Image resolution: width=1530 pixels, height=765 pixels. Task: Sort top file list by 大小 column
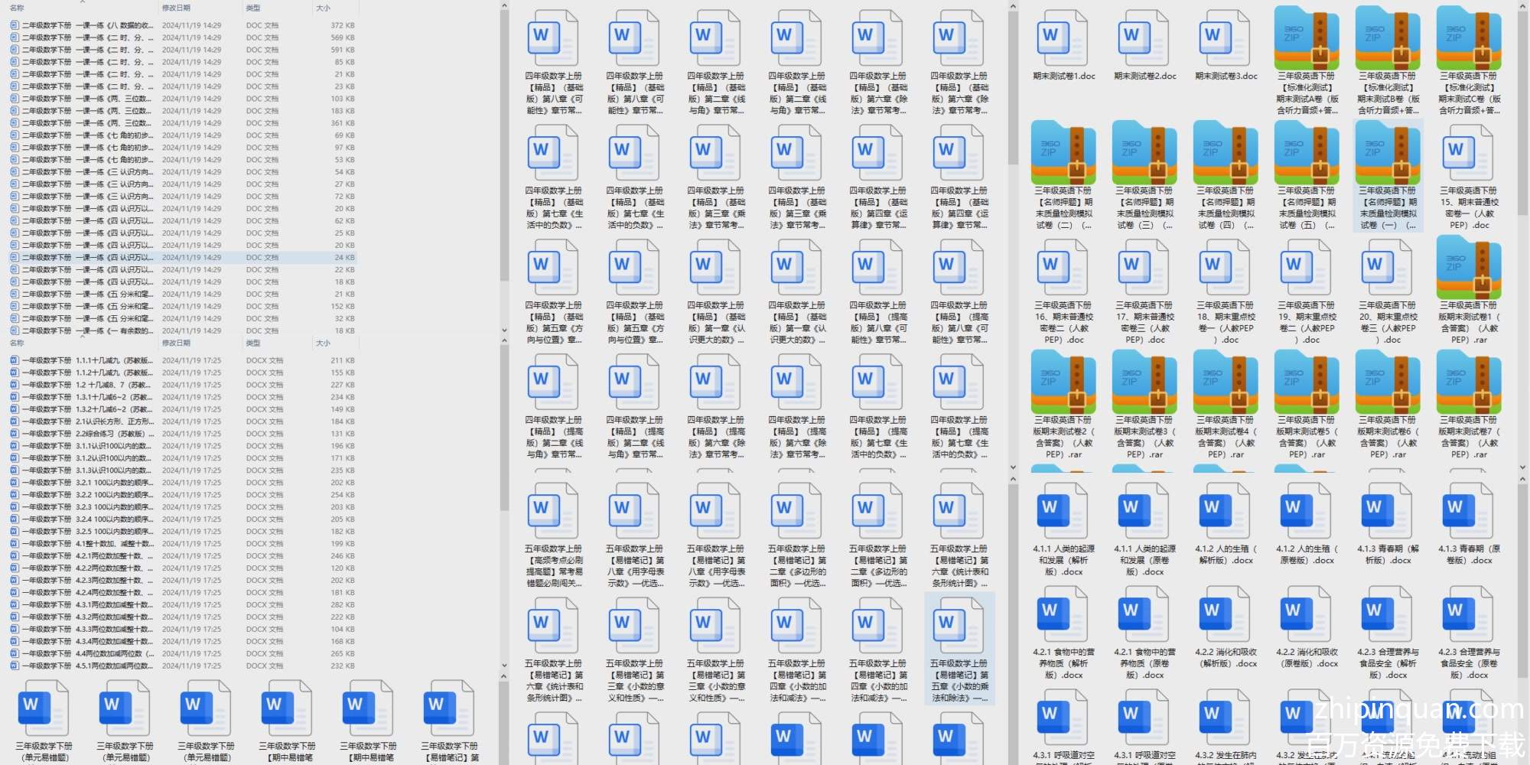point(323,8)
